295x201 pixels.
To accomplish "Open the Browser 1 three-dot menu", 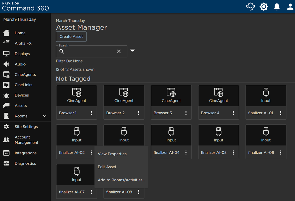I will [91, 113].
